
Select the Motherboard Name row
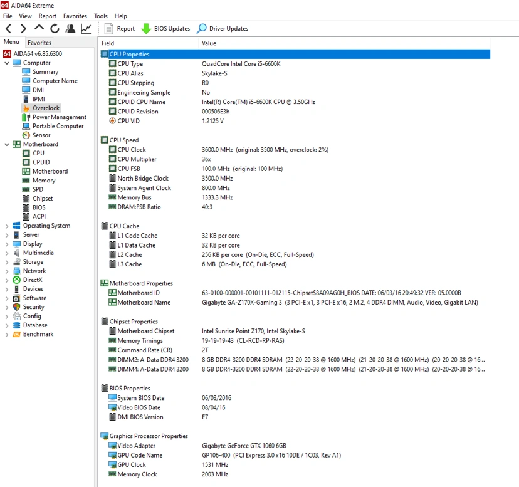tap(295, 303)
